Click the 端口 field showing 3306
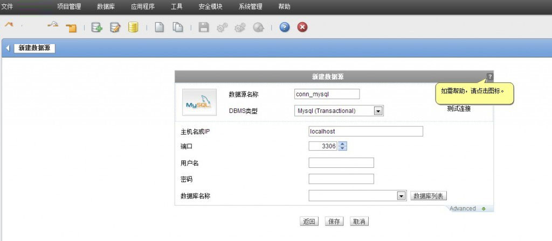 pyautogui.click(x=323, y=146)
